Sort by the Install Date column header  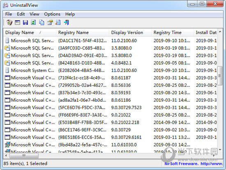pyautogui.click(x=205, y=33)
